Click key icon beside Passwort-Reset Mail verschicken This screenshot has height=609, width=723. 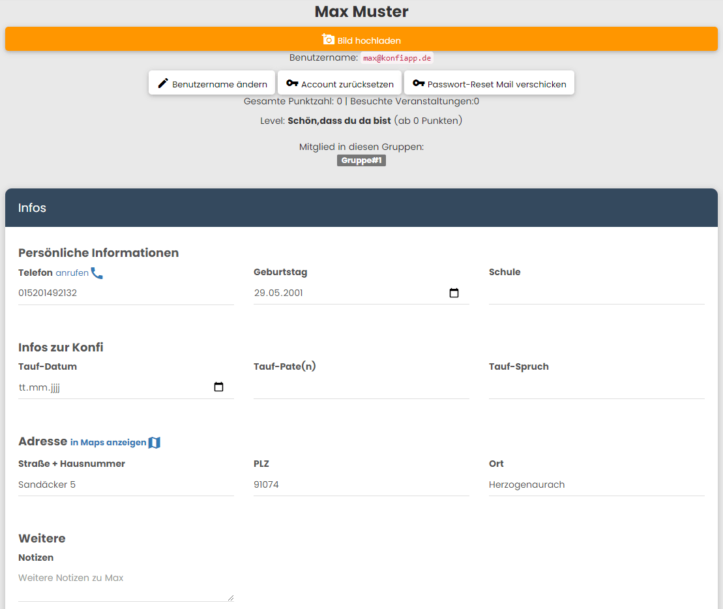click(419, 83)
